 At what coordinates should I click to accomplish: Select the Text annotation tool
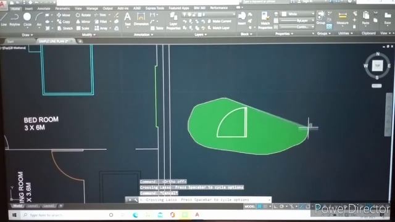(128, 19)
